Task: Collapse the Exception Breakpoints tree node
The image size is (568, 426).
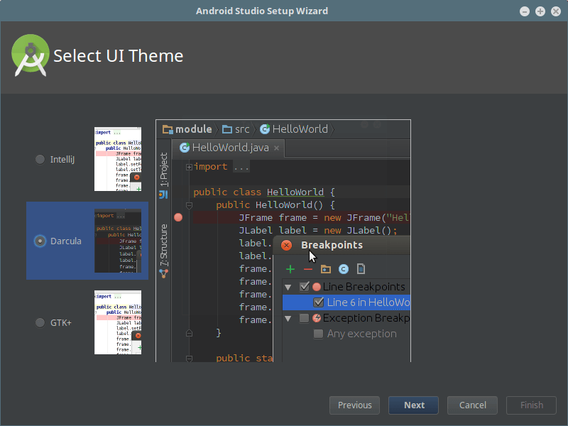Action: pos(288,318)
